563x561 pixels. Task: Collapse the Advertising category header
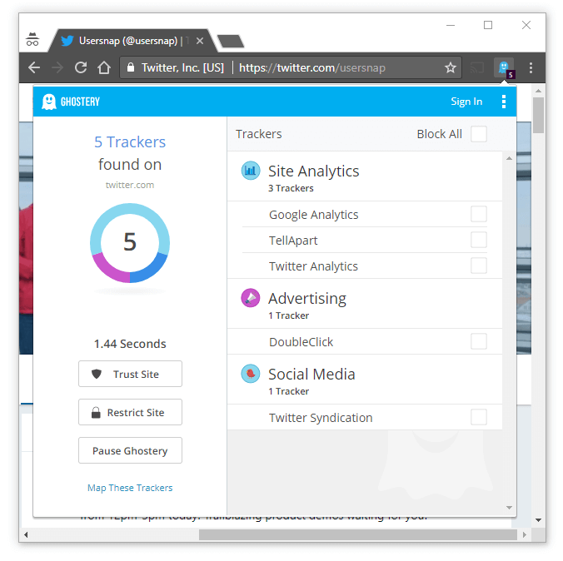(365, 304)
